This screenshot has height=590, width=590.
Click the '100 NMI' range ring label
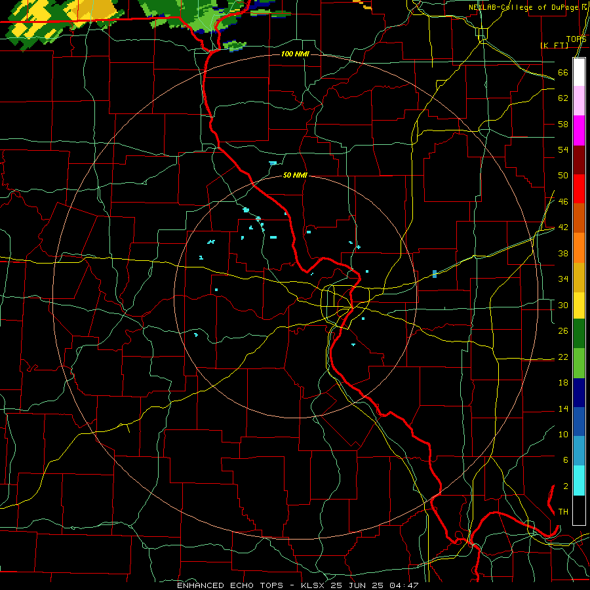point(295,54)
